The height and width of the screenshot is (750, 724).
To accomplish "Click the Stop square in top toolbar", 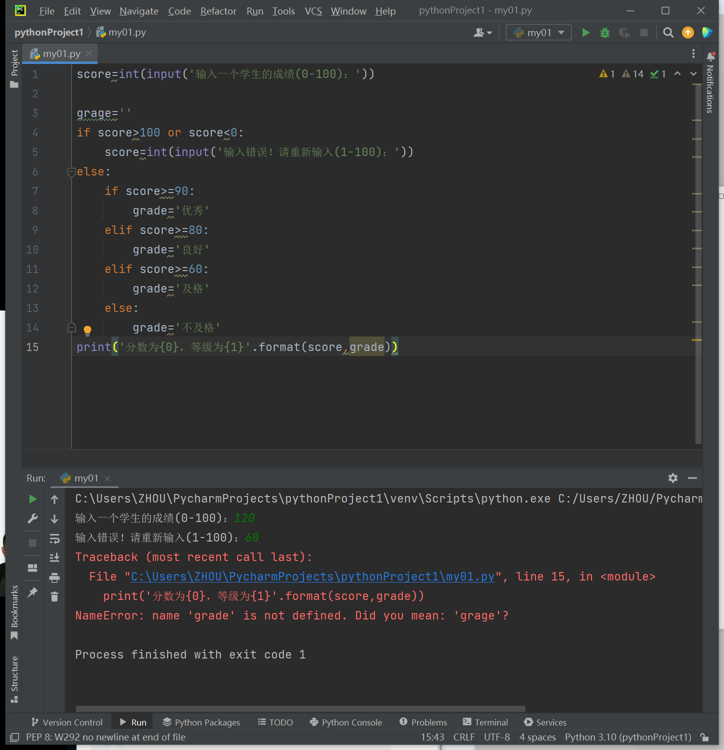I will click(644, 32).
